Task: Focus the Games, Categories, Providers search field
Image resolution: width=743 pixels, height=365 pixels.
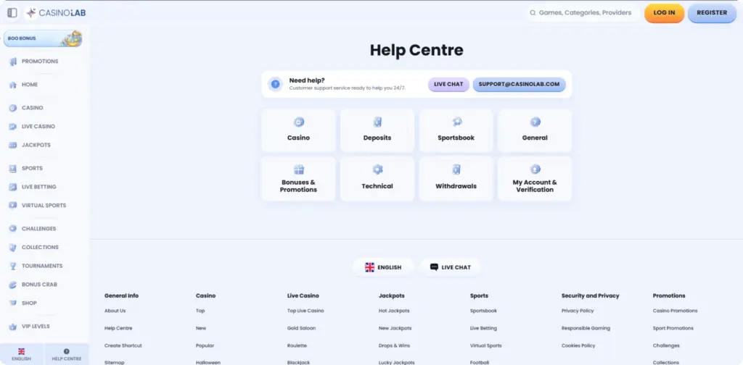Action: point(583,13)
